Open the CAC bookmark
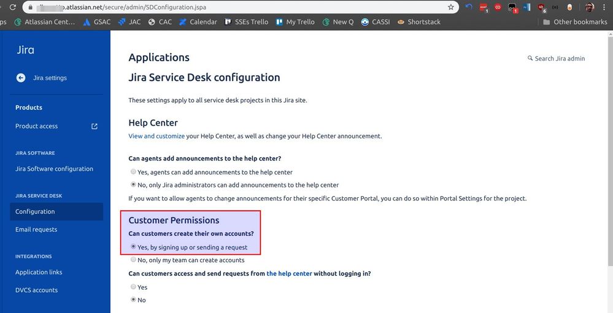 [160, 22]
